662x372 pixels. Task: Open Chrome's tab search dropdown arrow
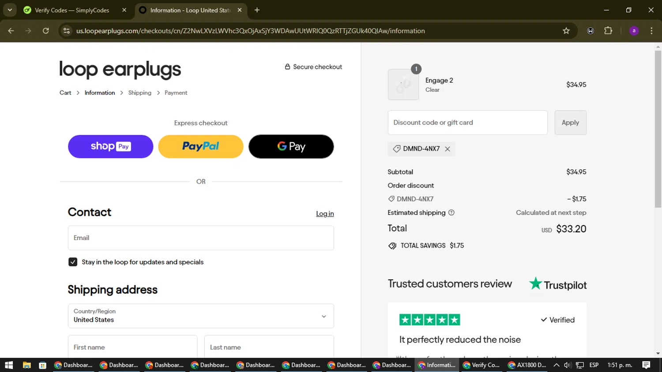10,10
